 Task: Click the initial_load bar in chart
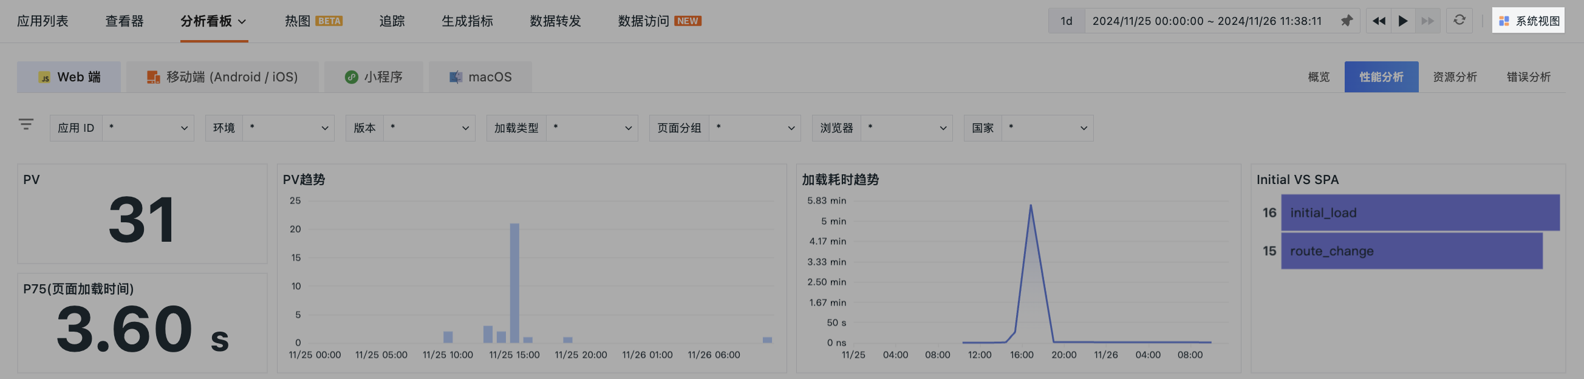1421,213
